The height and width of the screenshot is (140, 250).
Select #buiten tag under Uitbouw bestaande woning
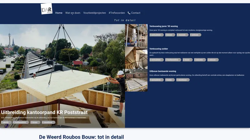tap(170, 80)
